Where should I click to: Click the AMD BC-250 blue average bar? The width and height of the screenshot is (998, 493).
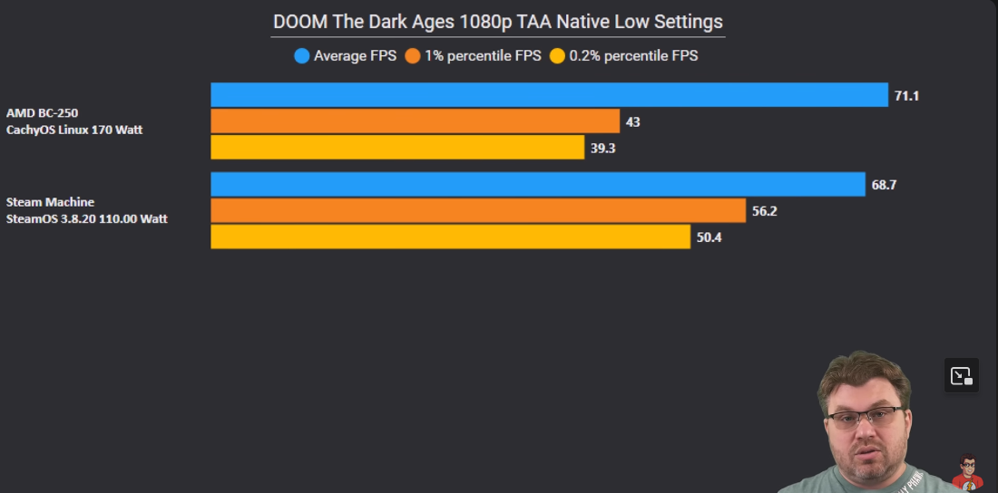click(549, 95)
